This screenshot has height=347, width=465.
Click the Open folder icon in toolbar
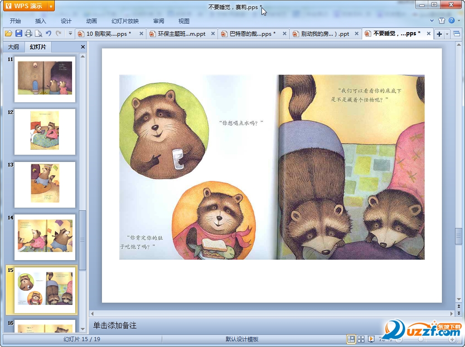8,33
